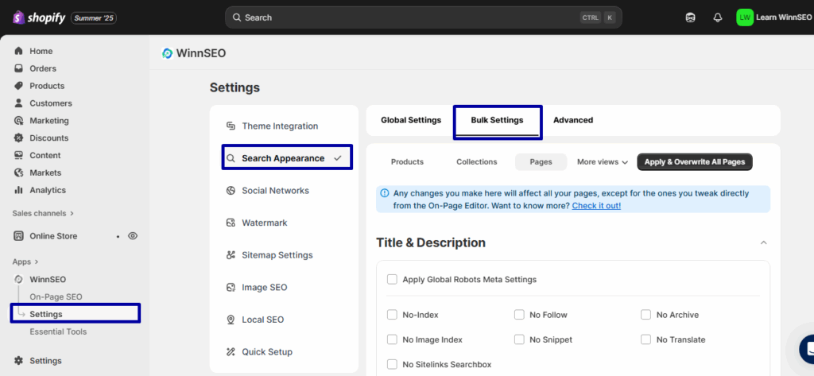This screenshot has width=814, height=376.
Task: Click the Content icon in sidebar
Action: click(19, 155)
